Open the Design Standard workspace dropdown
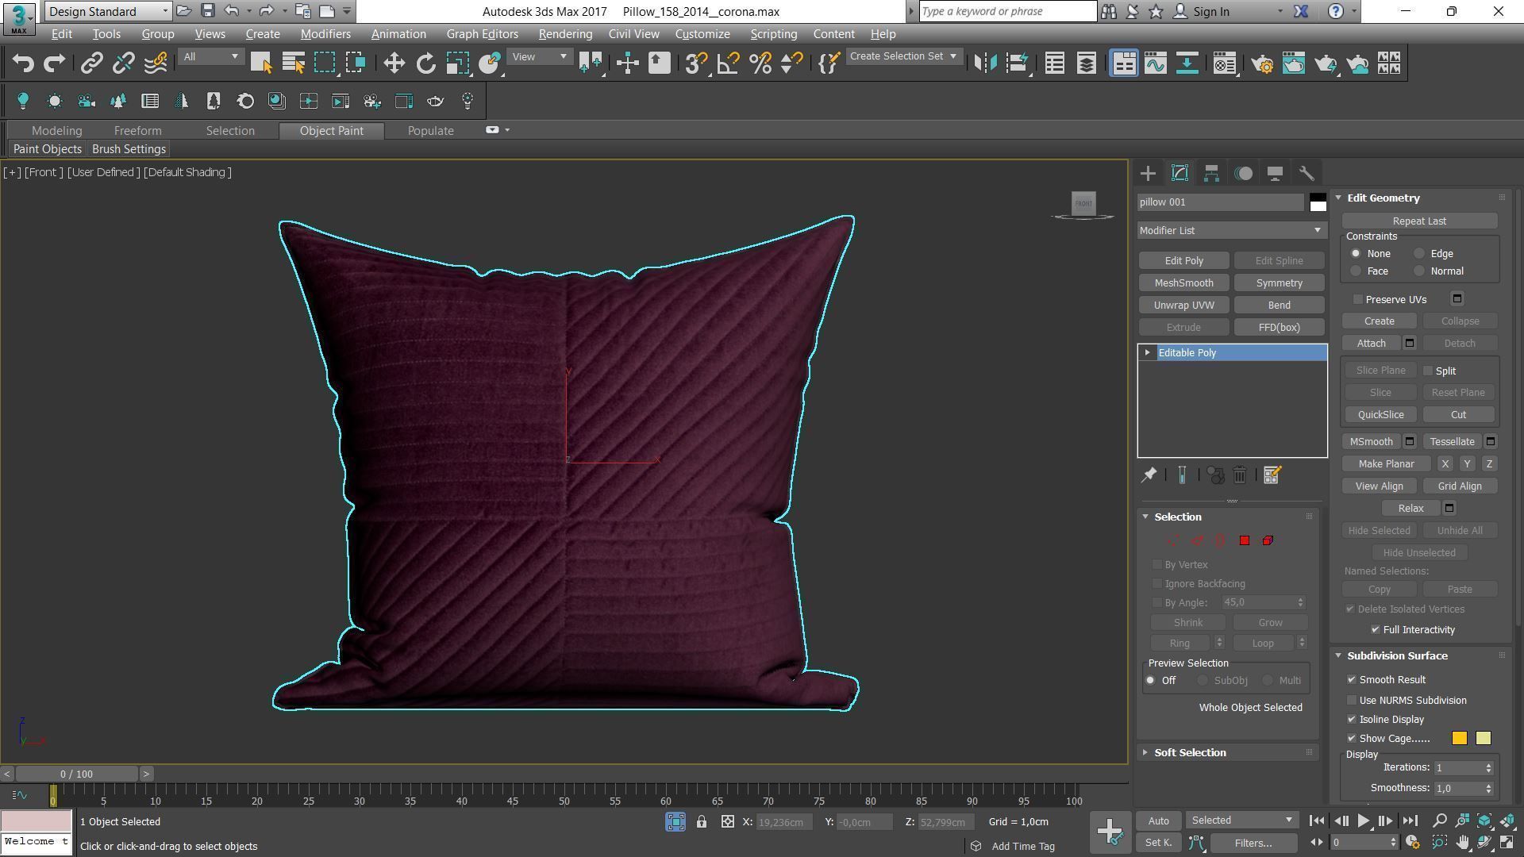 108,11
